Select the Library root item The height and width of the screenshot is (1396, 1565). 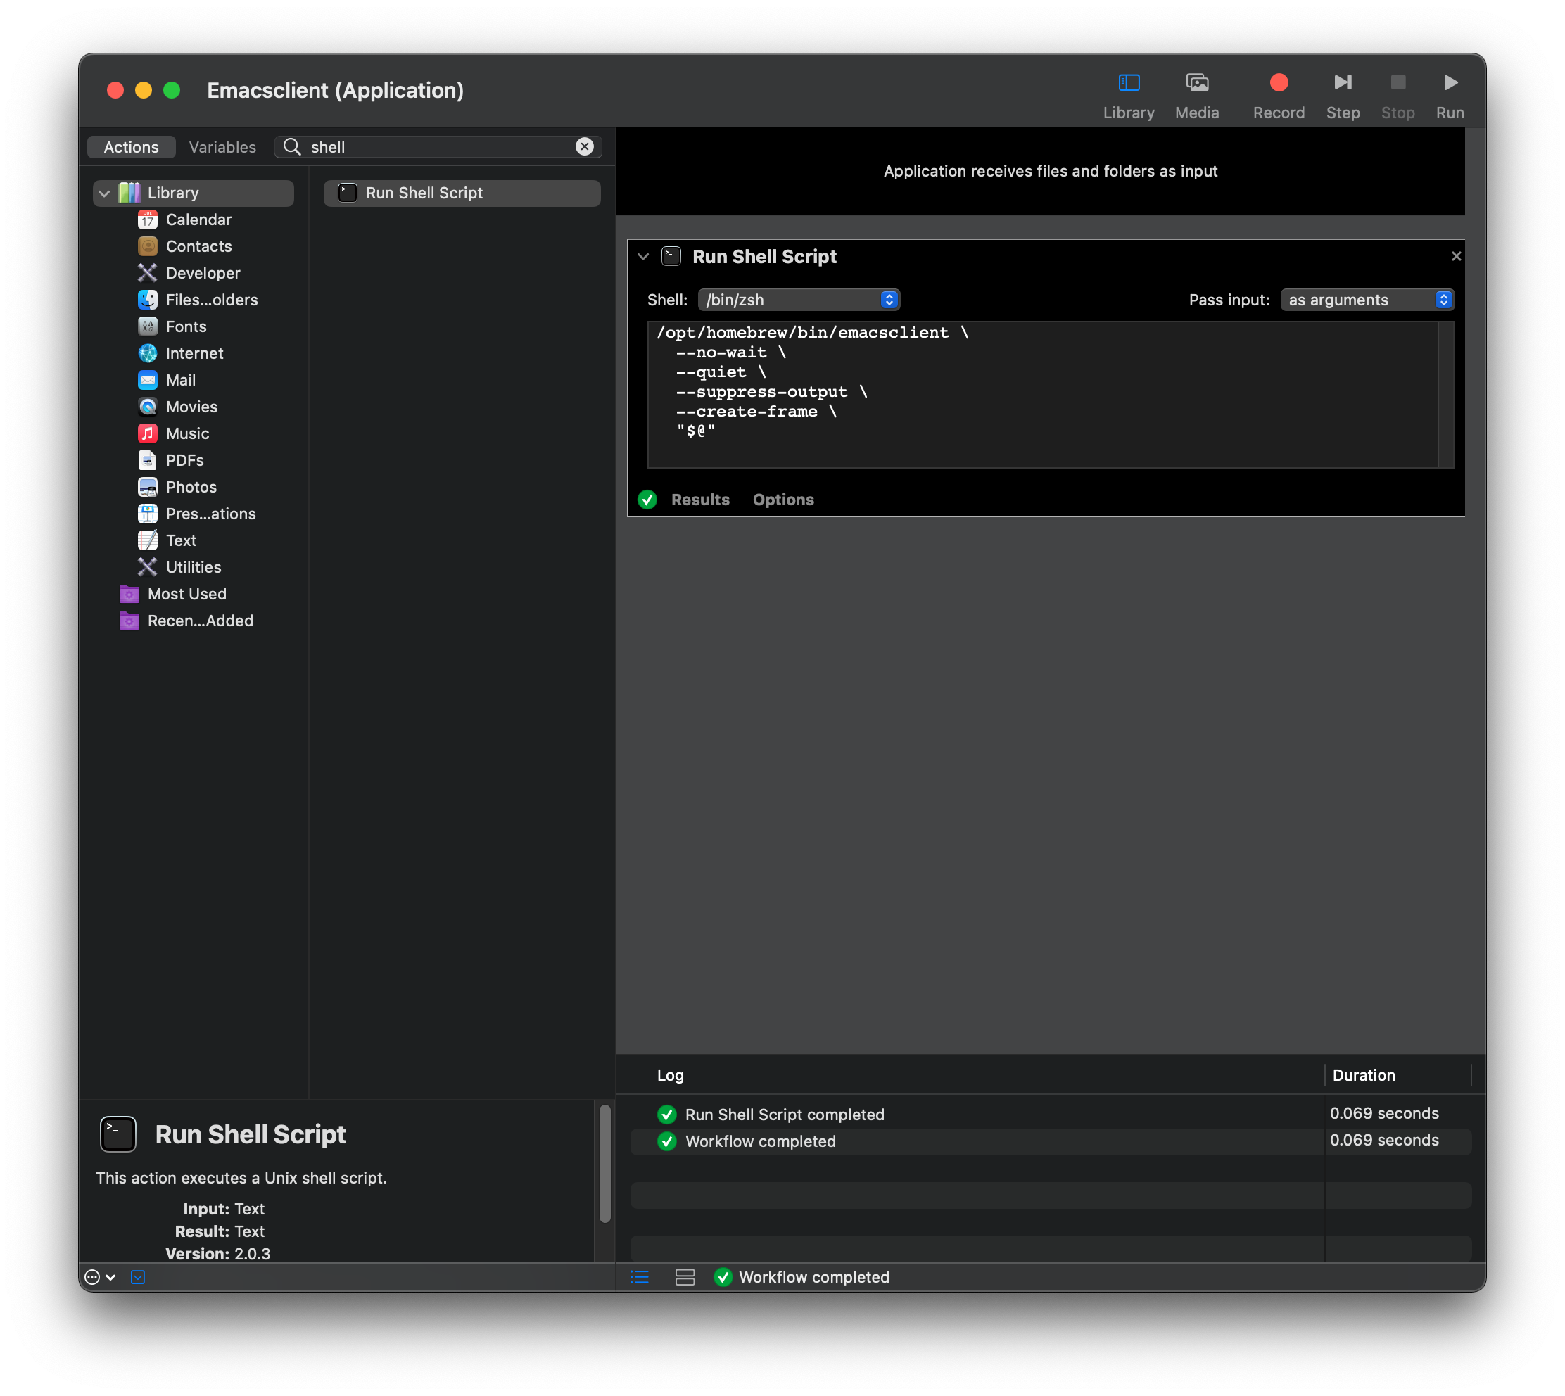tap(194, 193)
